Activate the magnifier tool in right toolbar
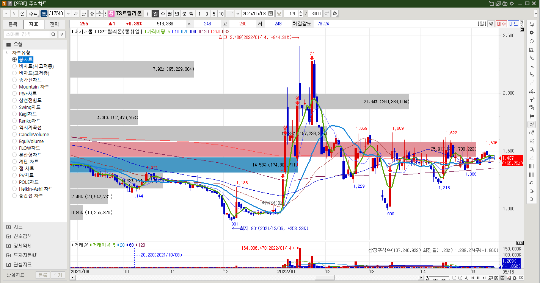This screenshot has height=283, width=540. pos(531,199)
